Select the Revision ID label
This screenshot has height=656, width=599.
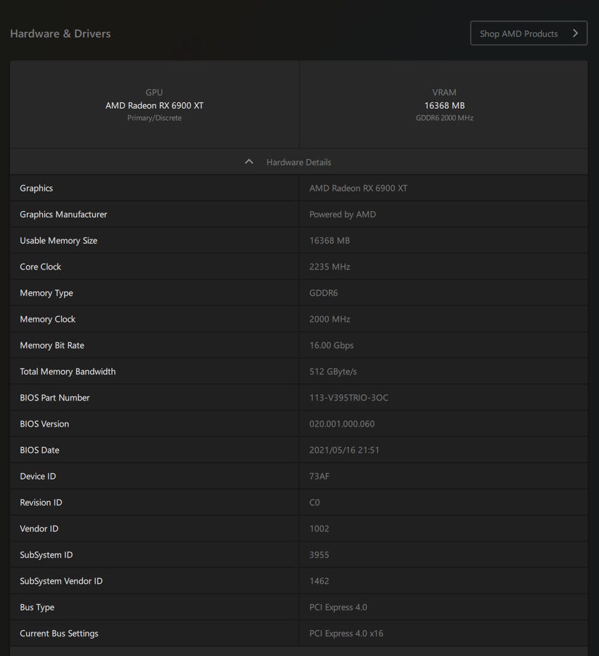pos(41,502)
